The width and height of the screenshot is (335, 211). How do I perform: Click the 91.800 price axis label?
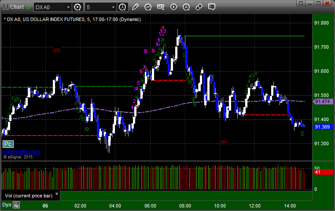[x=321, y=23]
